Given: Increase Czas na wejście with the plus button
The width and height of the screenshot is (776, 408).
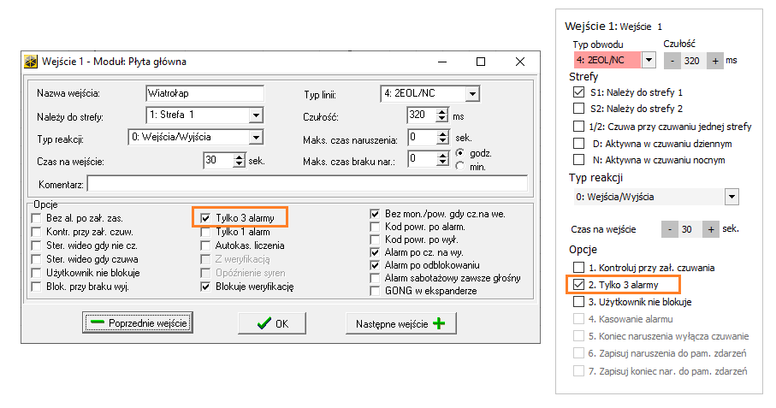Looking at the screenshot, I should coord(711,229).
